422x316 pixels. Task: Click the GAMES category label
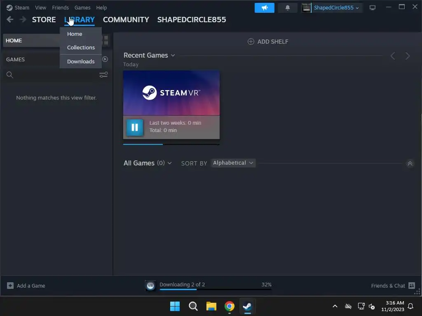15,59
